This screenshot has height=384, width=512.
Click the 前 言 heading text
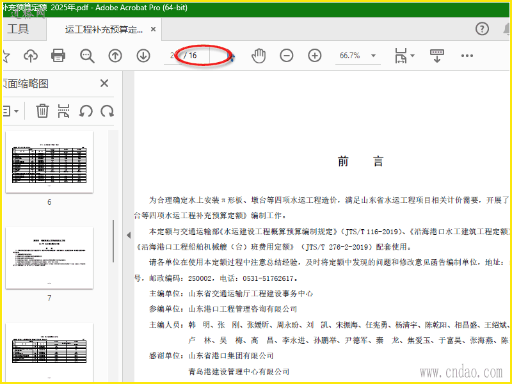click(360, 161)
